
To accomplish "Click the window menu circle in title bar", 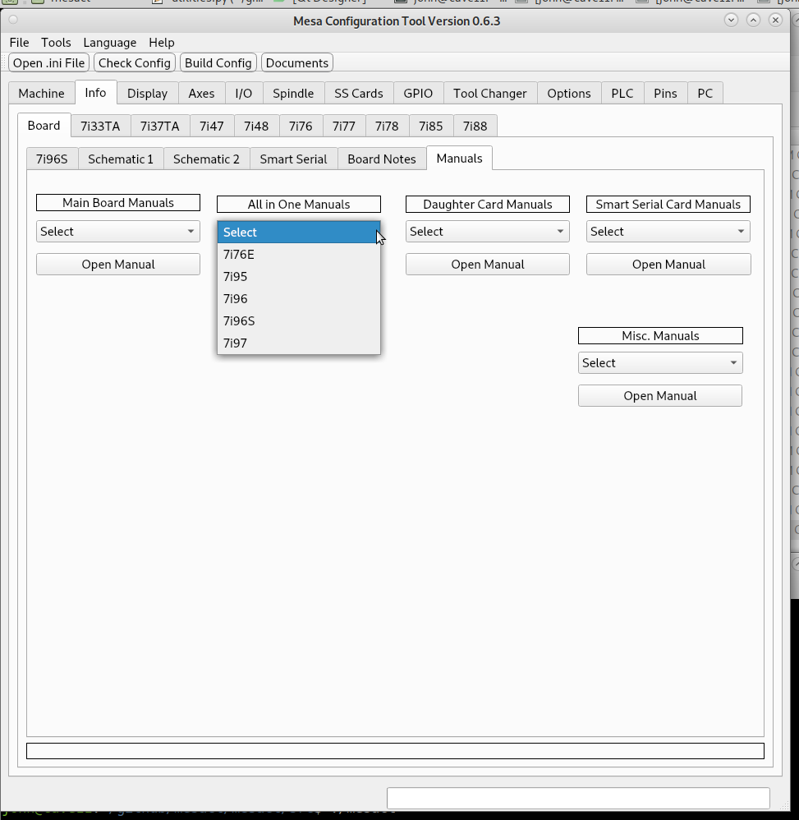I will click(14, 20).
